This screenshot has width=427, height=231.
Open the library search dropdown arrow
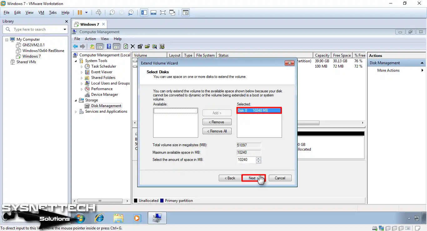65,29
